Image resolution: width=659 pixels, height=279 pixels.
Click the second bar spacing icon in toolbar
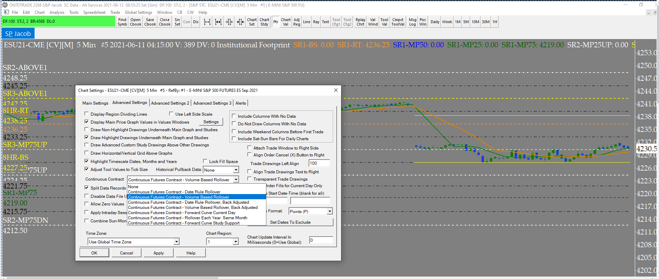pos(218,22)
